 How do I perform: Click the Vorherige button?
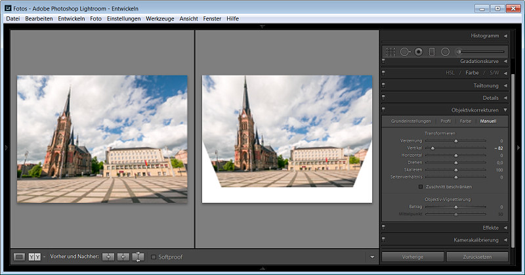point(412,257)
